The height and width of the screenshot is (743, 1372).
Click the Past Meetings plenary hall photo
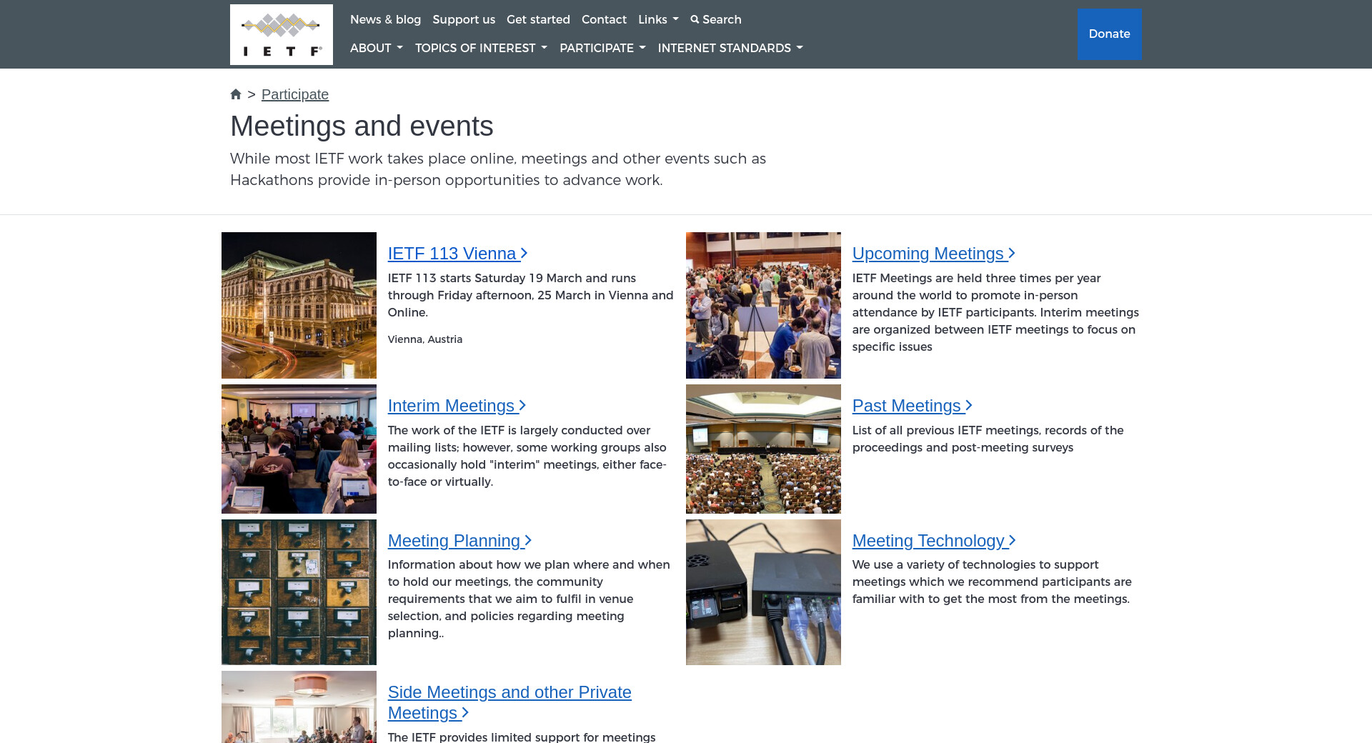click(763, 449)
